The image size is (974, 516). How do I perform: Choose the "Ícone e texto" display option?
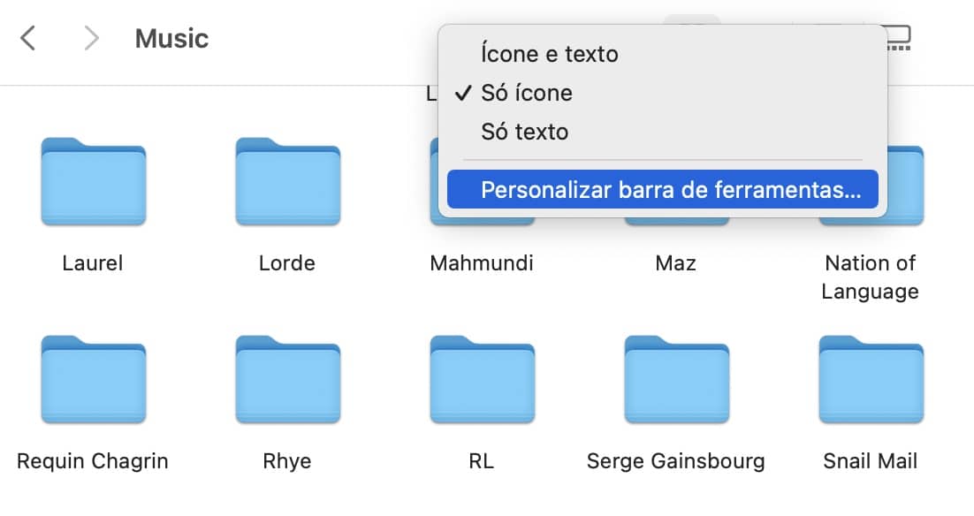(x=549, y=54)
